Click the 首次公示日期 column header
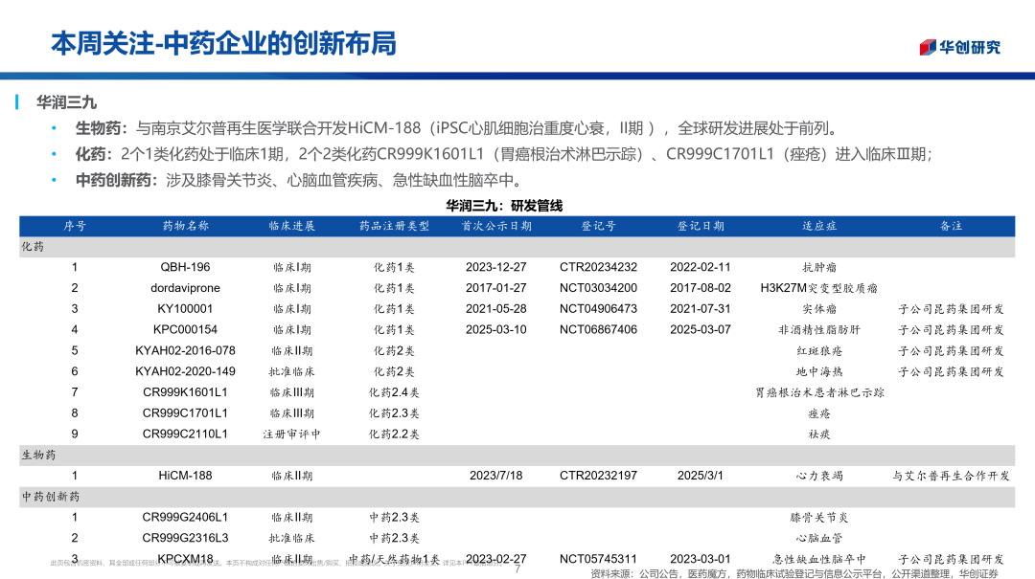 496,226
